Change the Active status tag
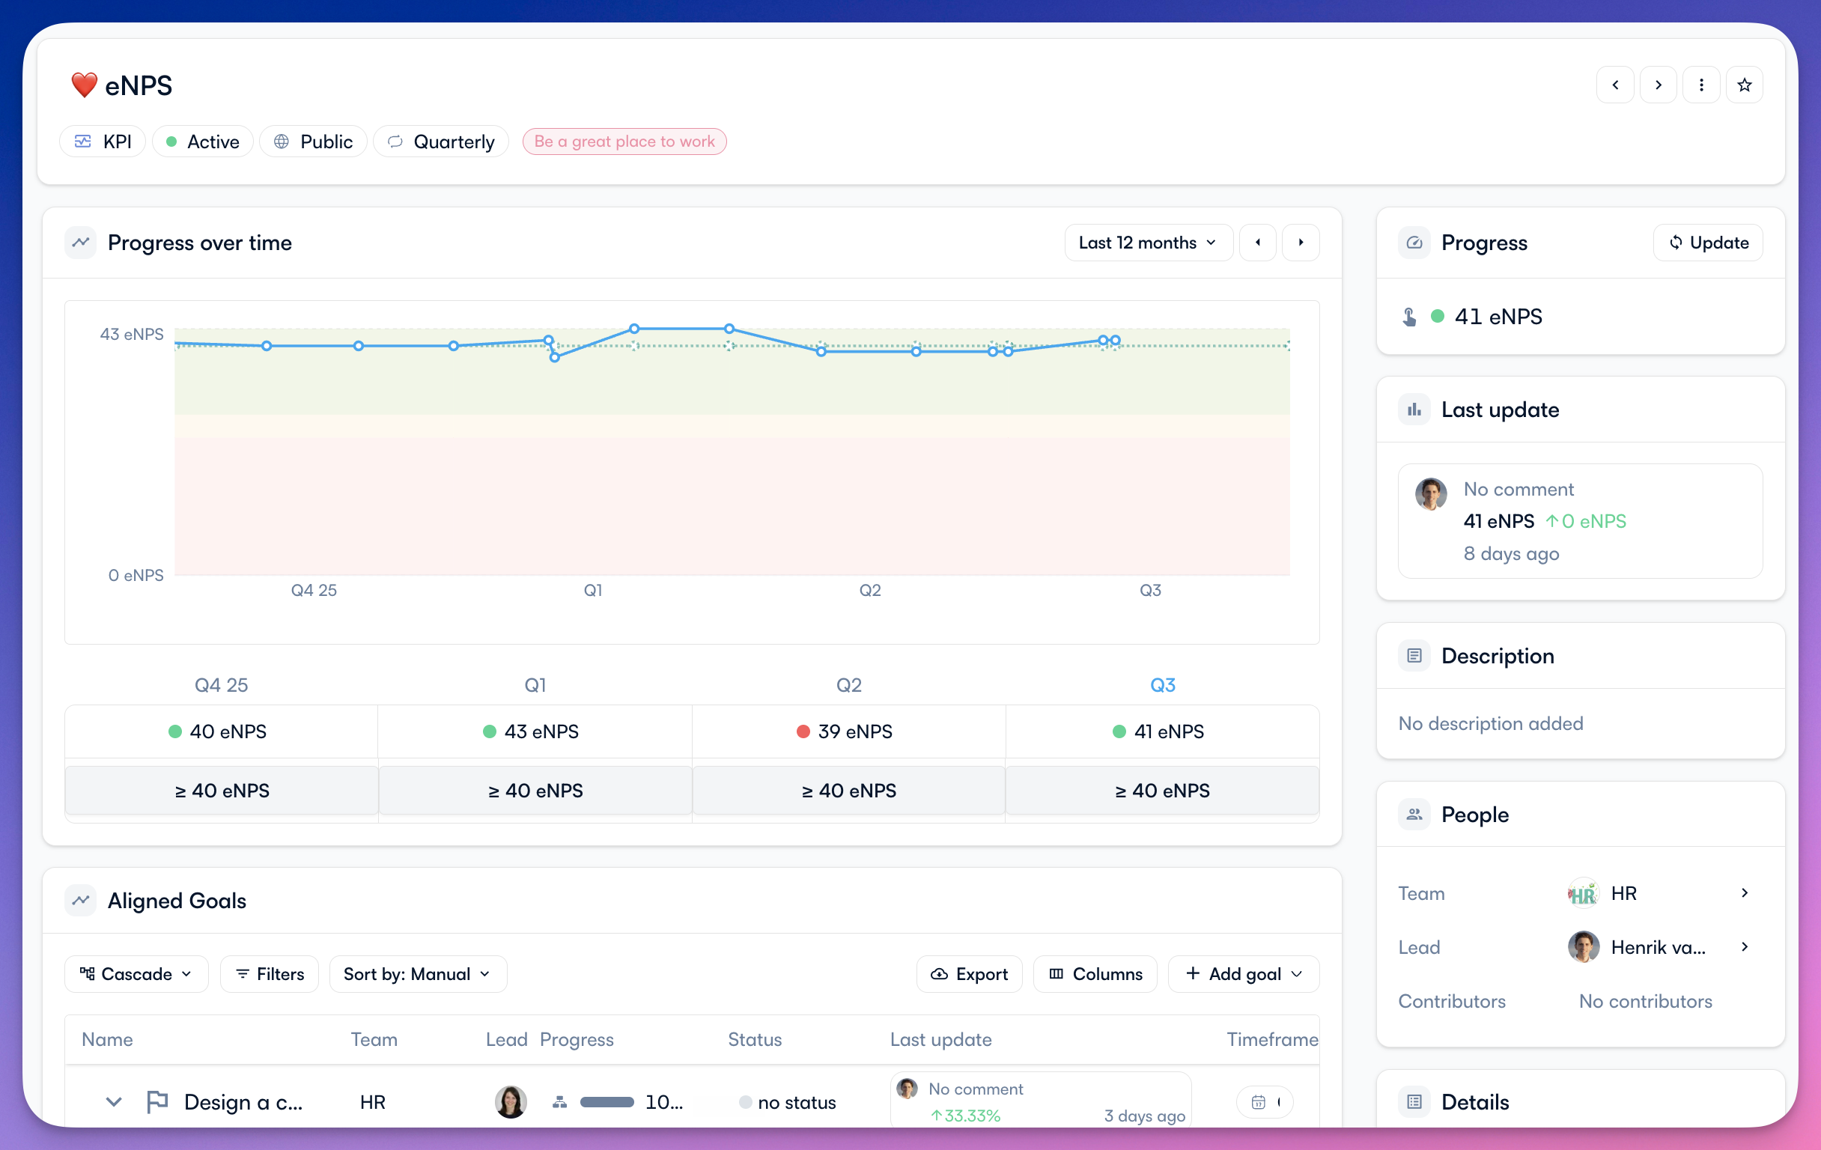Image resolution: width=1821 pixels, height=1150 pixels. tap(203, 142)
